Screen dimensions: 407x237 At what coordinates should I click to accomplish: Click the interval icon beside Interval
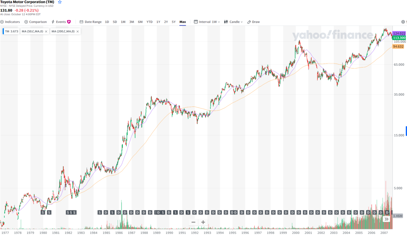click(x=196, y=22)
